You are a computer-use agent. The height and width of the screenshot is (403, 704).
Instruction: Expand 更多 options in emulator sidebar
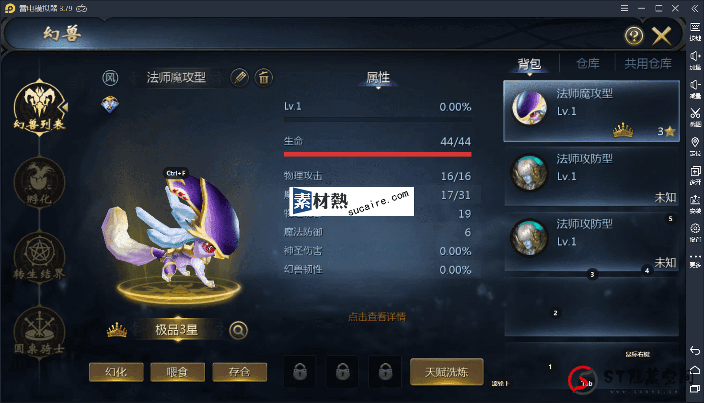coord(695,260)
